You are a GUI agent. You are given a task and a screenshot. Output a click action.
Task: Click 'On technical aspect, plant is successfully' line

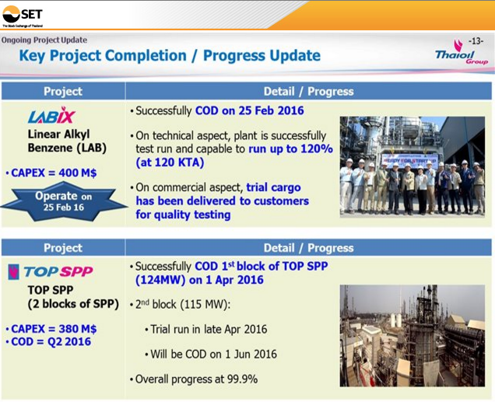(x=231, y=135)
